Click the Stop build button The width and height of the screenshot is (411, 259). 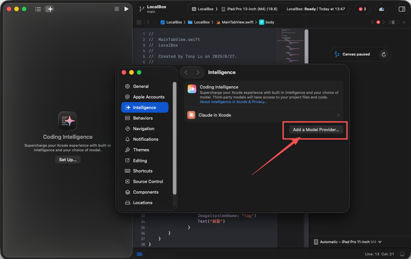117,9
